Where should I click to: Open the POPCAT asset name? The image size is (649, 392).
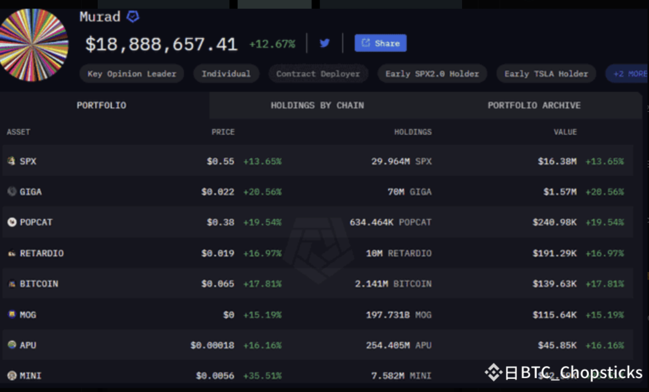[x=36, y=222]
